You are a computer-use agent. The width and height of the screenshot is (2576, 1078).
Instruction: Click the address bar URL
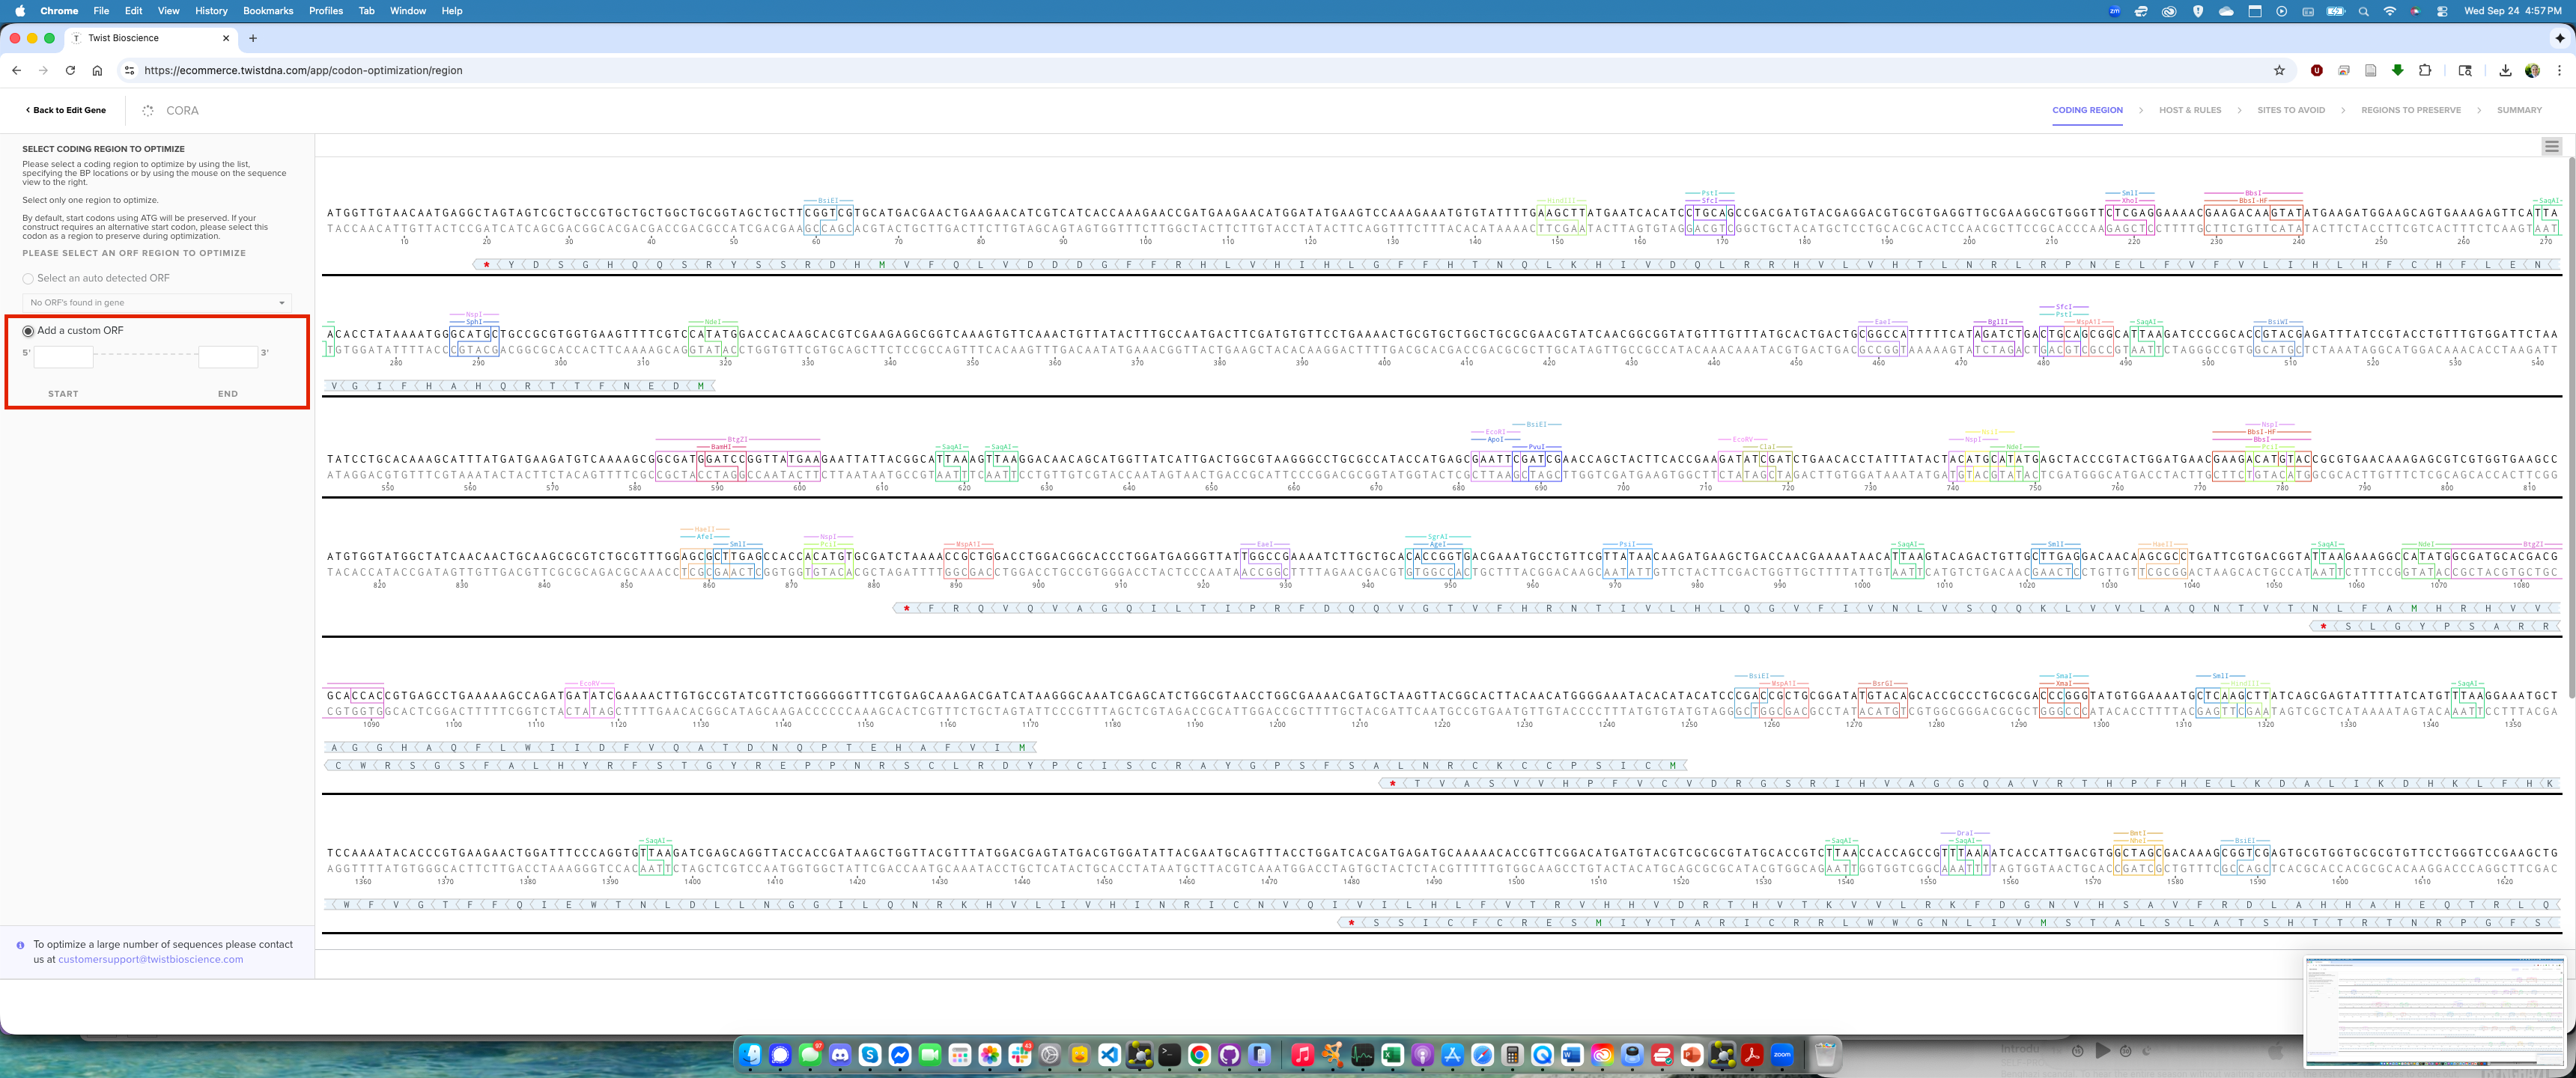pos(303,70)
